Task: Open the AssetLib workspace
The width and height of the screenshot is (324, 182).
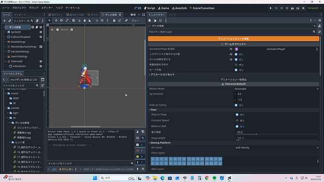Action: tap(179, 8)
